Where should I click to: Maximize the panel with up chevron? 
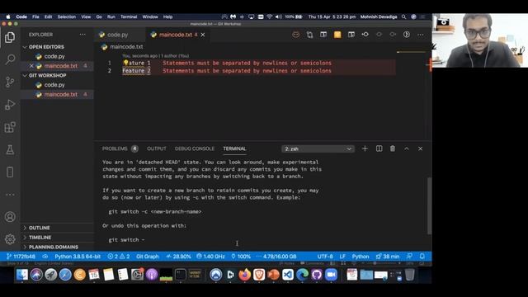click(407, 148)
